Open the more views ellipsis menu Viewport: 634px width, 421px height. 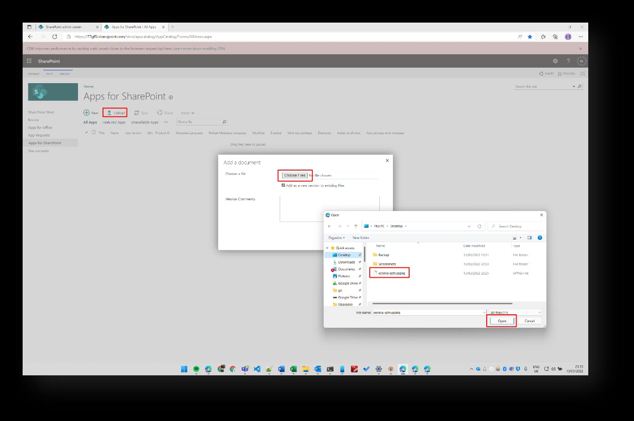166,122
